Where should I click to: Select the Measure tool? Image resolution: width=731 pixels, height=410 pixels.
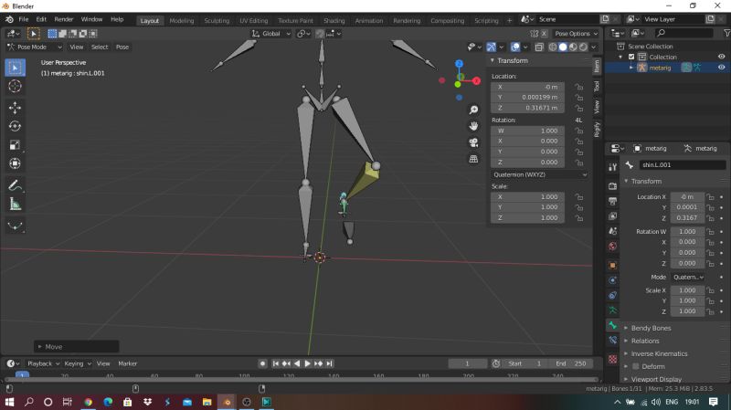tap(15, 204)
